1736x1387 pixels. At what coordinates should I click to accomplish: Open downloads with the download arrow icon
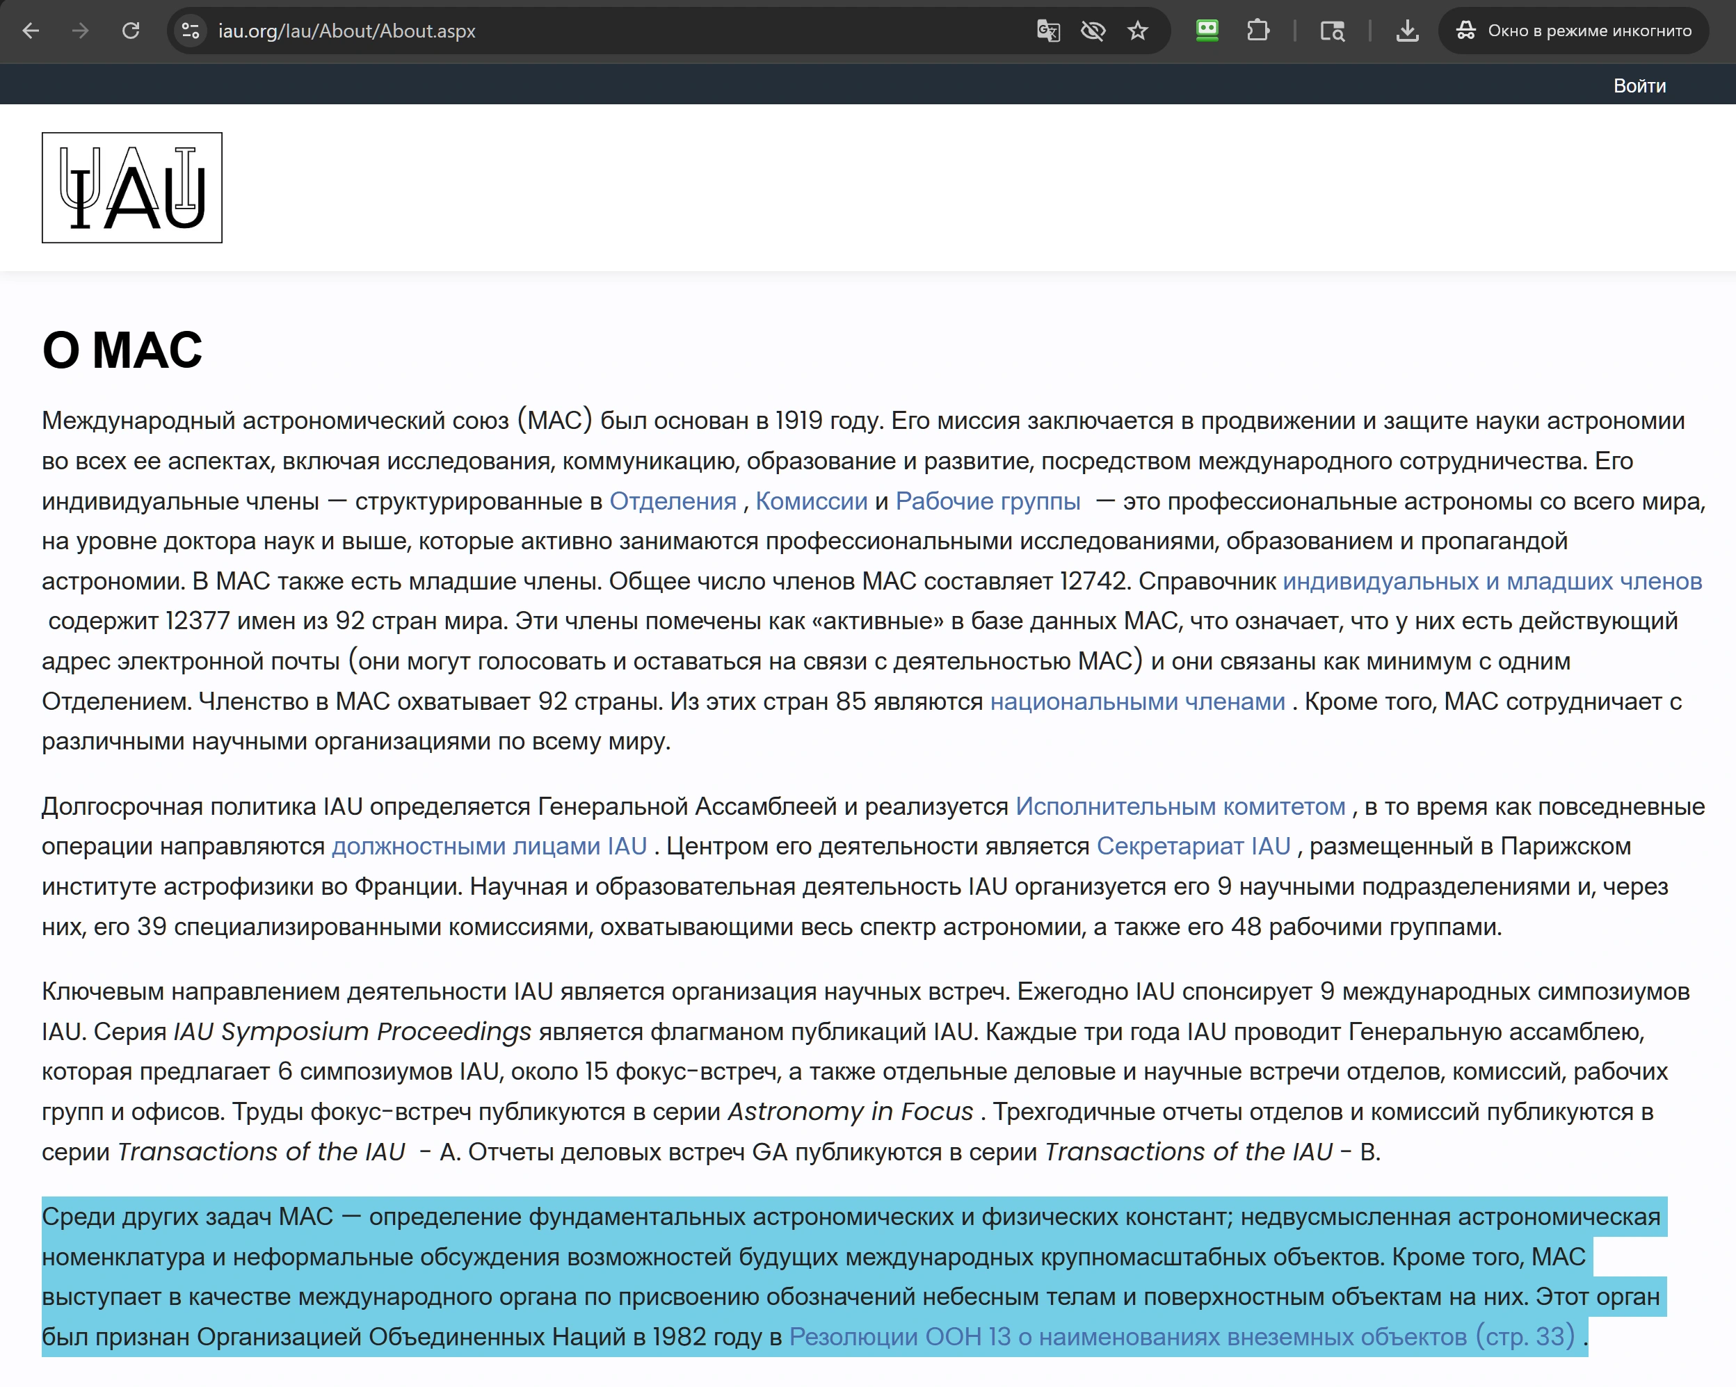point(1408,31)
